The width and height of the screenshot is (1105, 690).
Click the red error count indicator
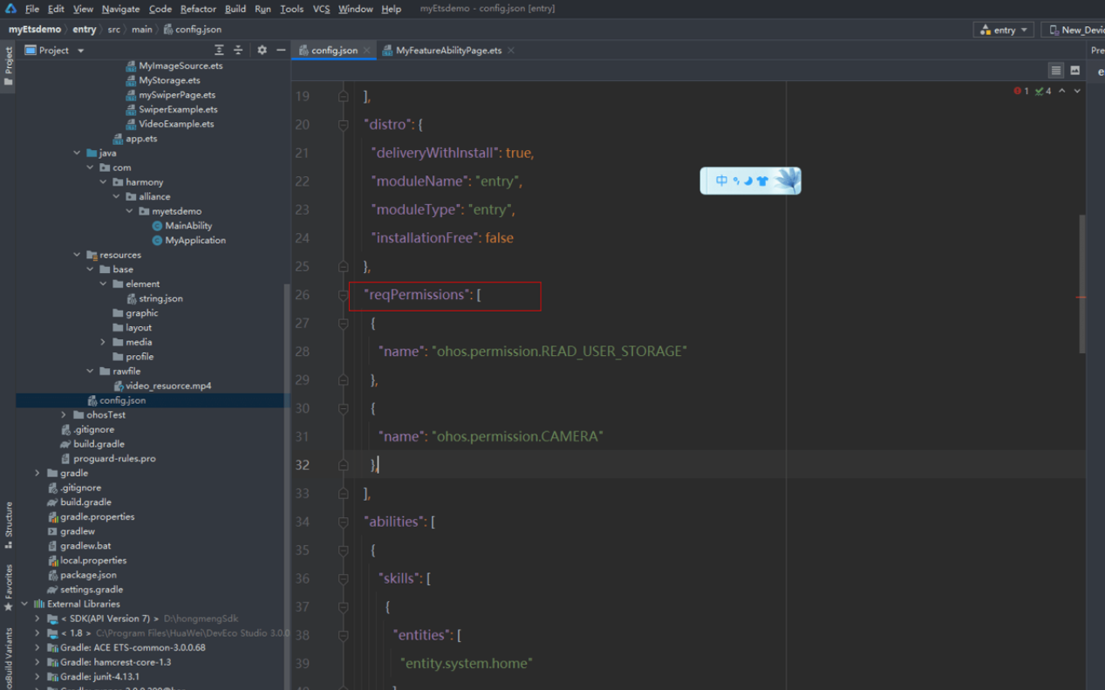point(1021,91)
